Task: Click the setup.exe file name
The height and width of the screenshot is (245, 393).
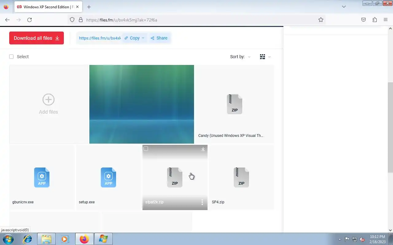Action: [87, 202]
